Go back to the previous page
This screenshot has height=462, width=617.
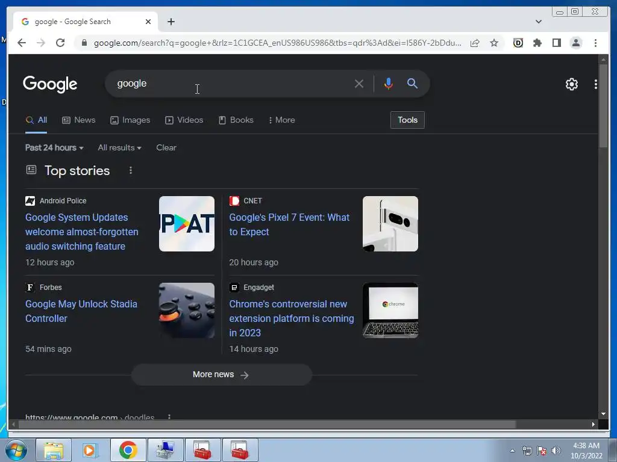[22, 43]
